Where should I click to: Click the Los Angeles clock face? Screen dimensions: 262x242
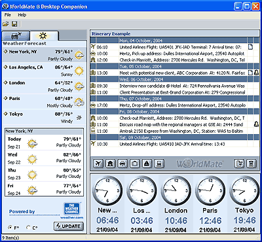[x=141, y=191]
